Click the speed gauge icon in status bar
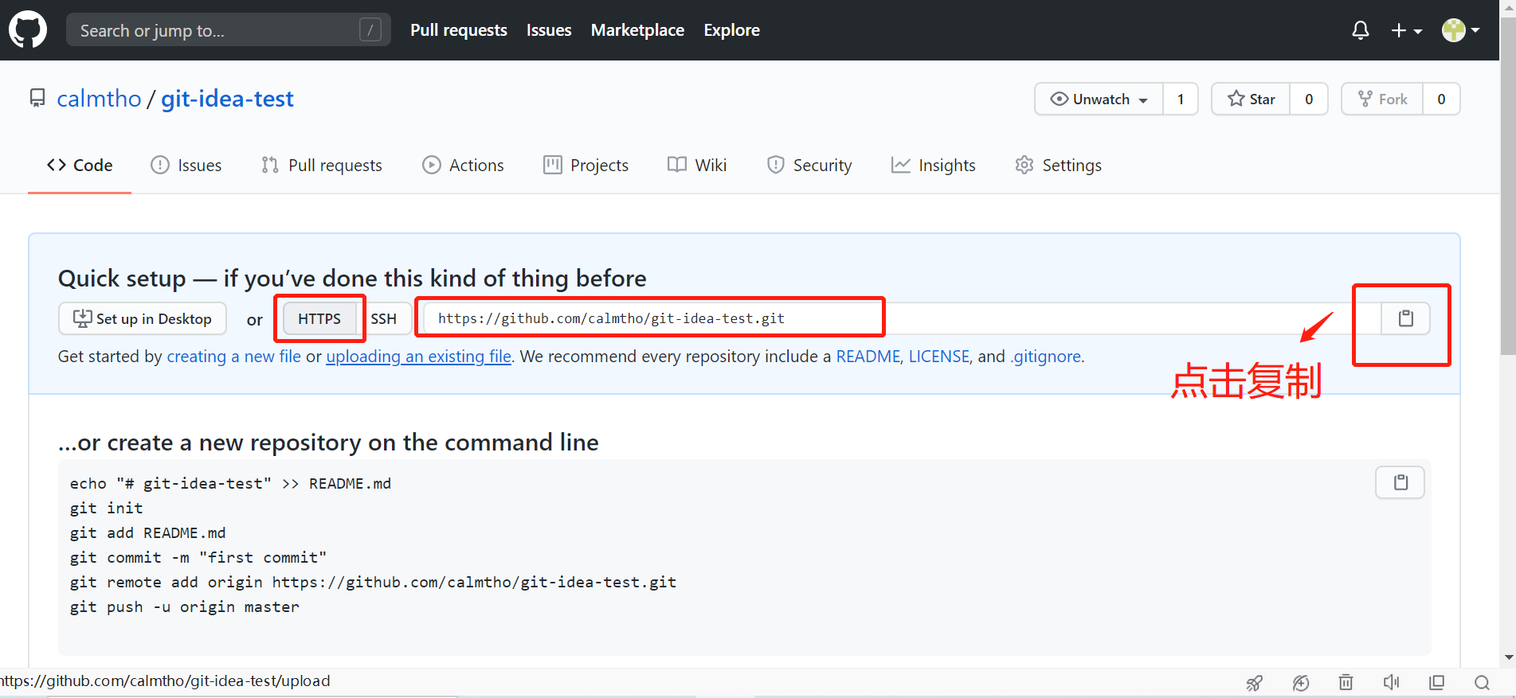The image size is (1516, 698). click(1301, 682)
